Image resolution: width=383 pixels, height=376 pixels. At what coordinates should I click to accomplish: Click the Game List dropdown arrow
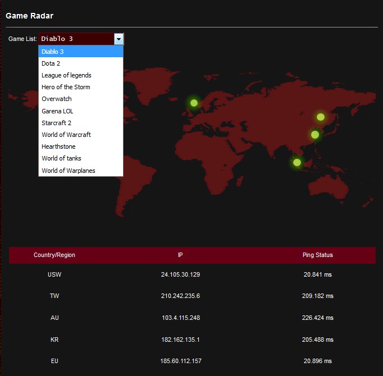pyautogui.click(x=118, y=39)
